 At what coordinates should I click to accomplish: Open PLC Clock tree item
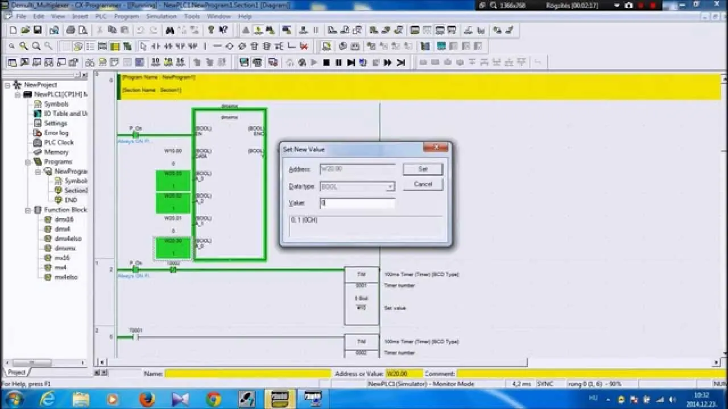pyautogui.click(x=59, y=143)
